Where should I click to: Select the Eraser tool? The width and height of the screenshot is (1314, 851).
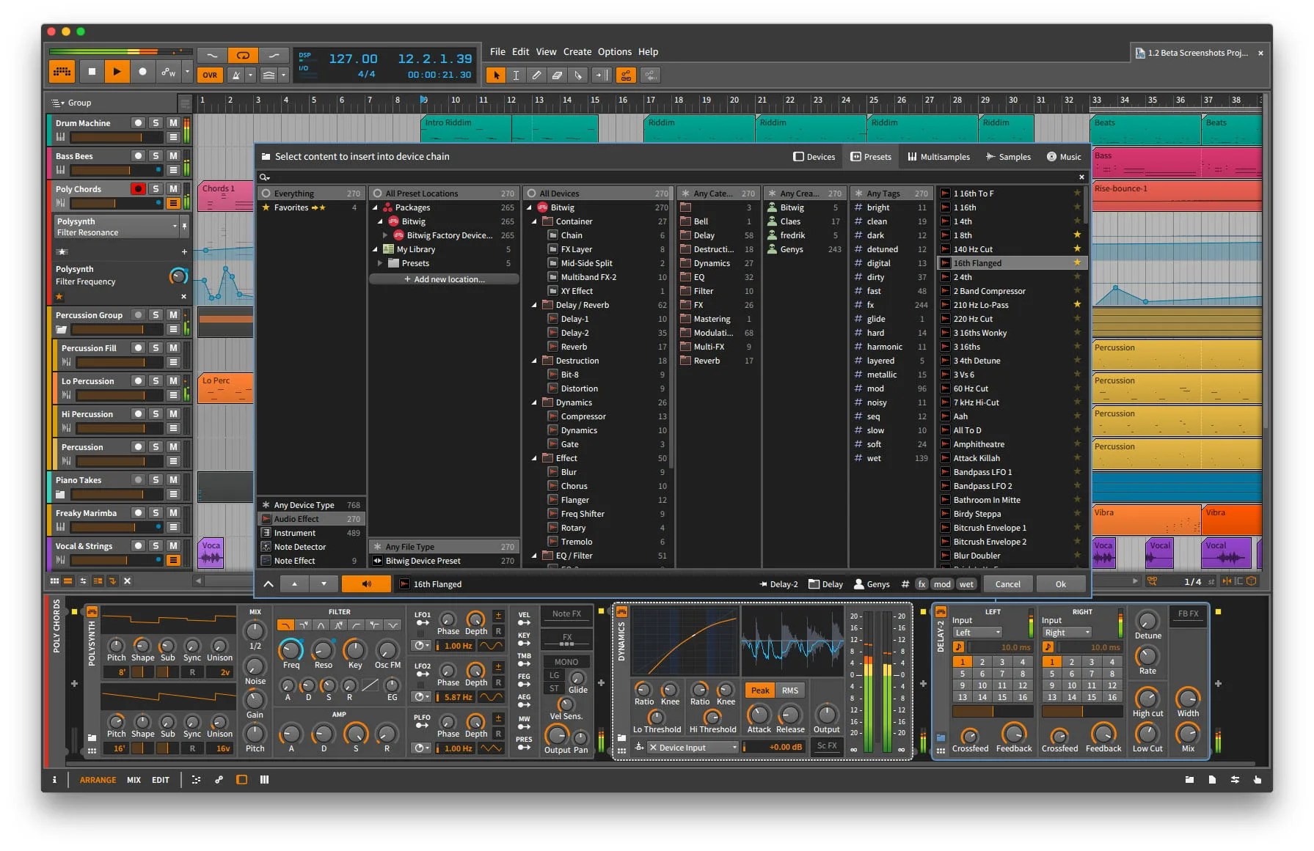(x=557, y=75)
